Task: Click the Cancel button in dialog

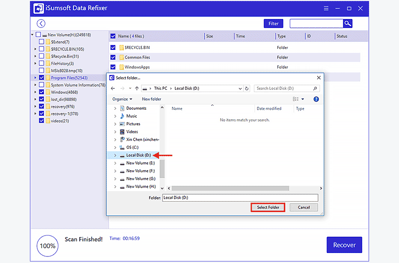Action: click(304, 207)
